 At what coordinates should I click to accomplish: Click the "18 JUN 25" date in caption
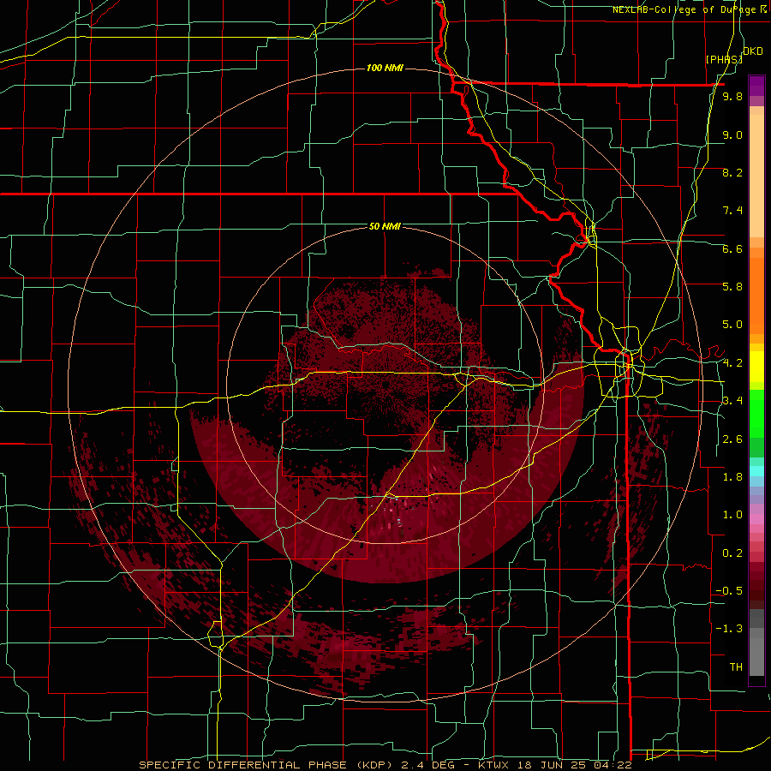551,765
